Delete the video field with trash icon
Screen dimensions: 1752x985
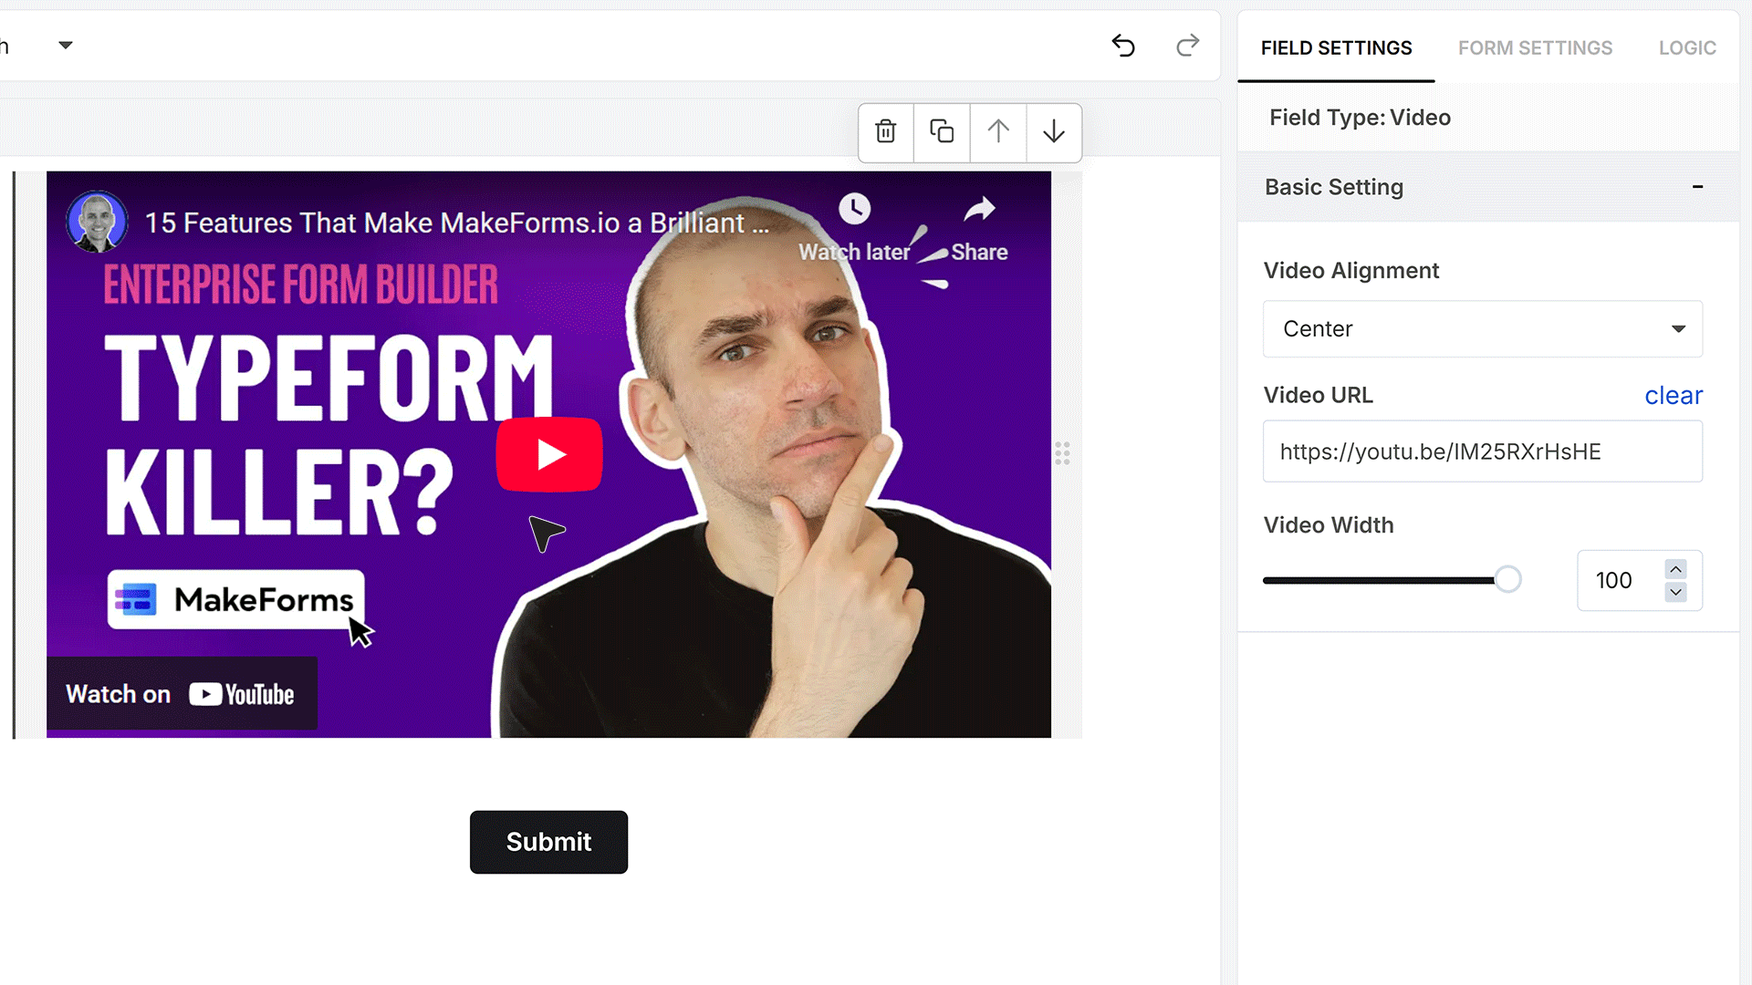point(885,132)
